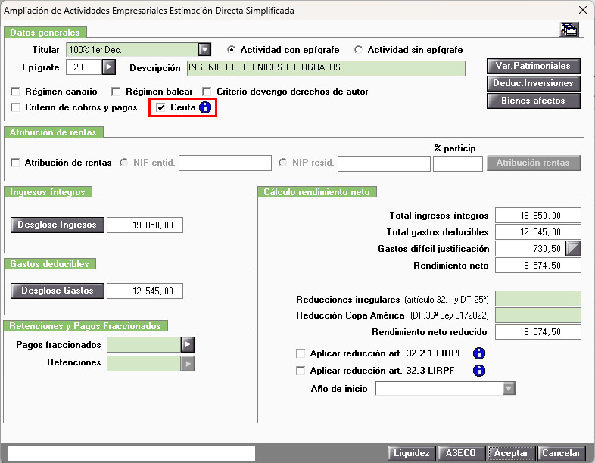Viewport: 595px width, 463px height.
Task: Click the Total ingresos íntegros value
Action: 538,216
